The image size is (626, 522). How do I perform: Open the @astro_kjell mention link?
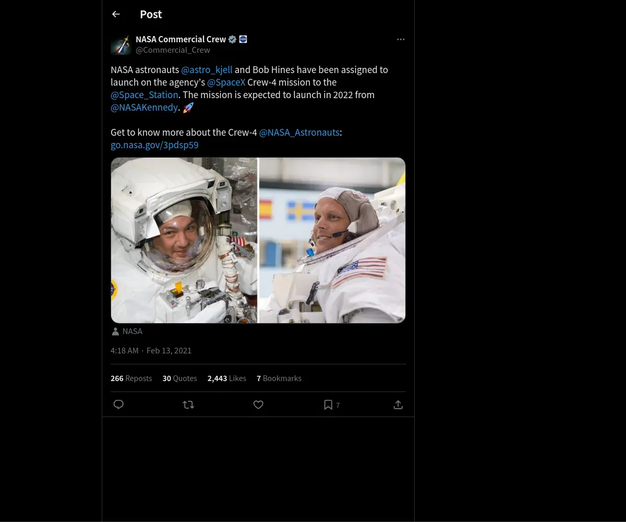(207, 70)
